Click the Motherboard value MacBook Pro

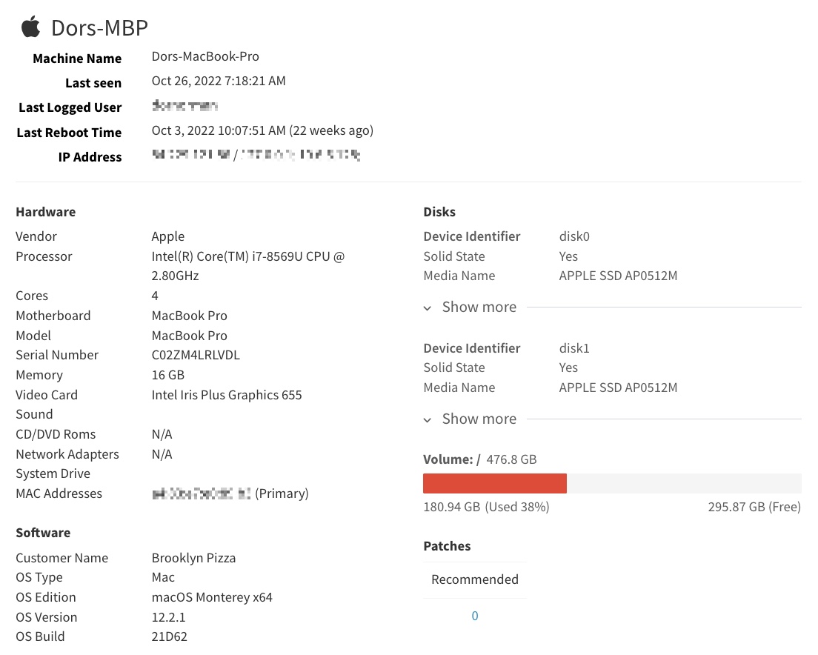coord(190,316)
